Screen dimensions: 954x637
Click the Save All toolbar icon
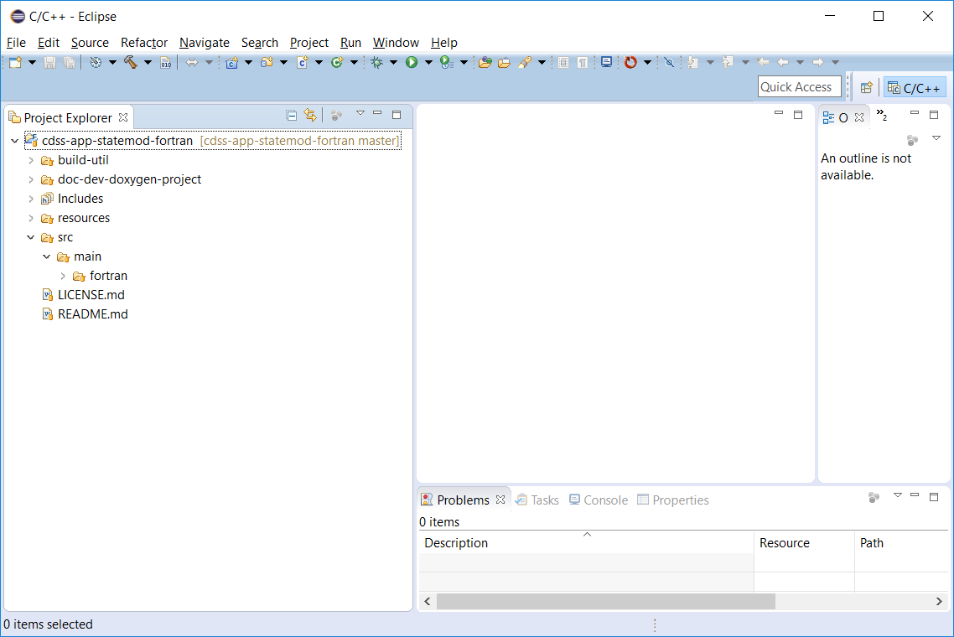70,62
